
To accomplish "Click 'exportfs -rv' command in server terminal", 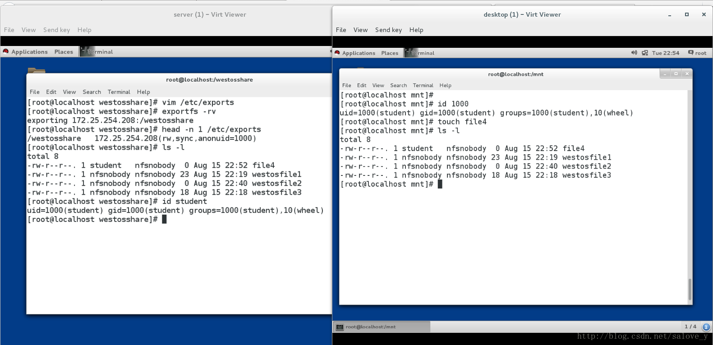I will tap(189, 111).
